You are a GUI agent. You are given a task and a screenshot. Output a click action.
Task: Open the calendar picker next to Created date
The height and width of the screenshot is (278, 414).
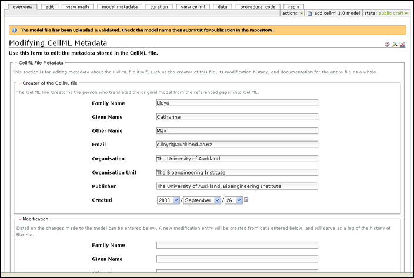click(x=246, y=200)
